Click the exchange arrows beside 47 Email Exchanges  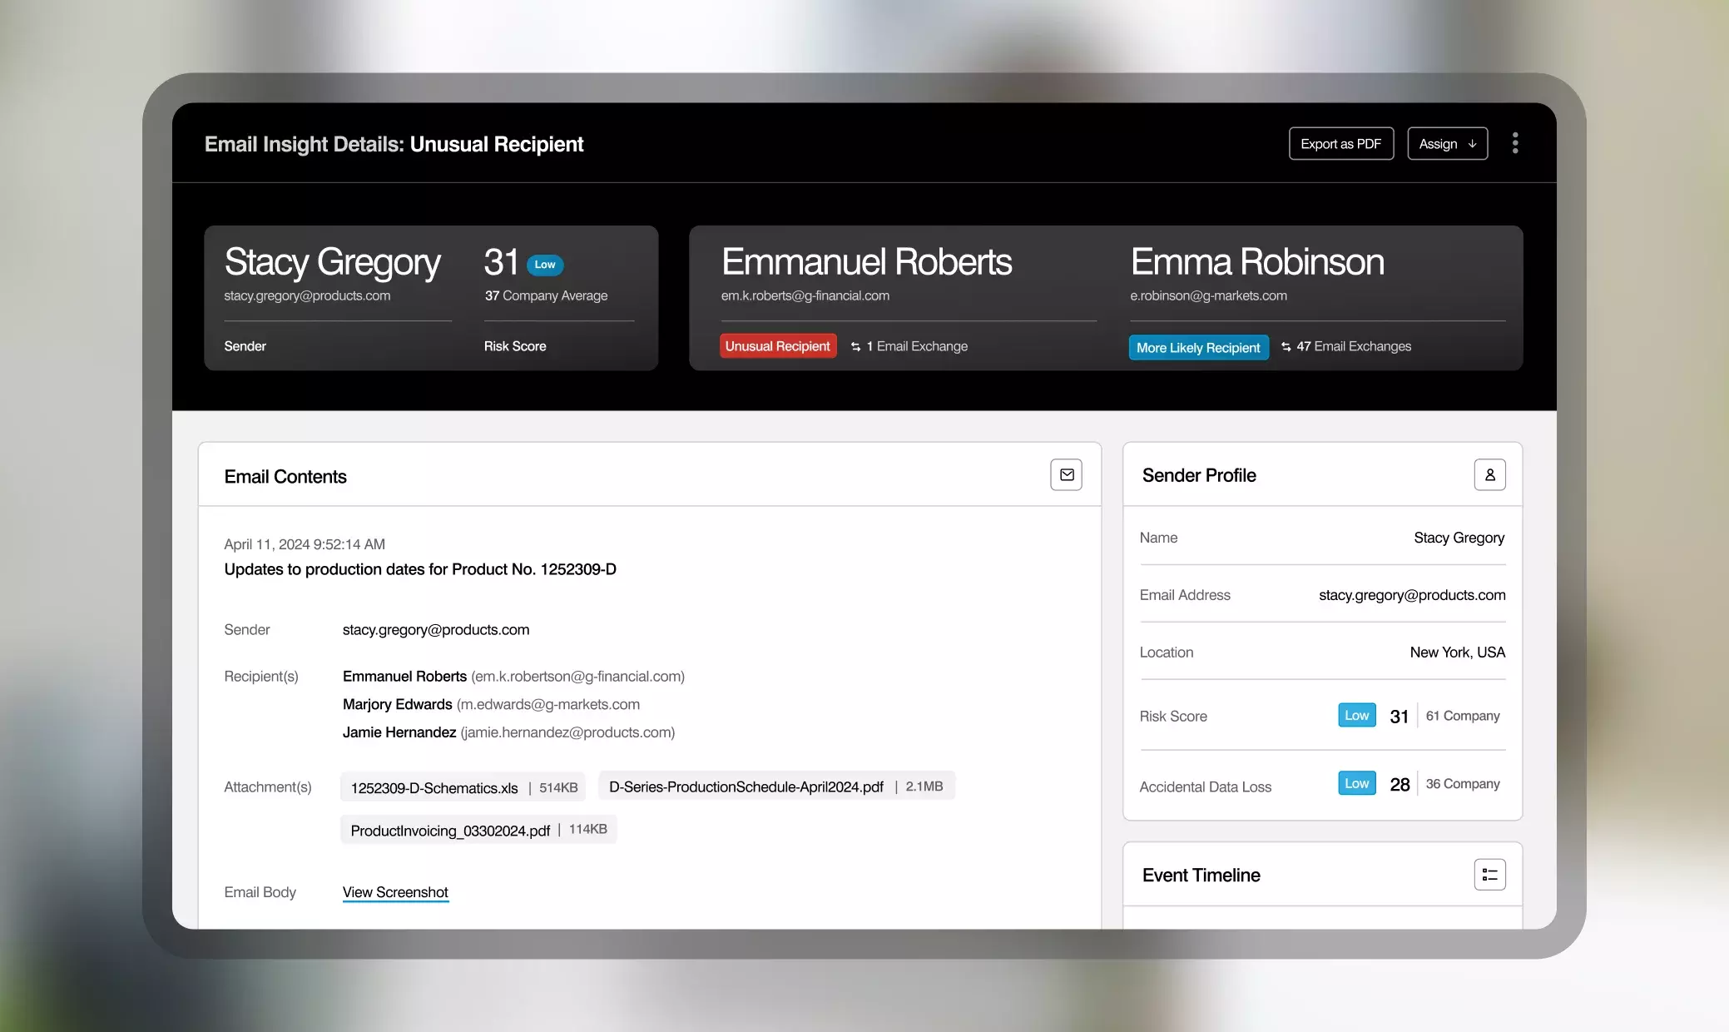[x=1286, y=346]
